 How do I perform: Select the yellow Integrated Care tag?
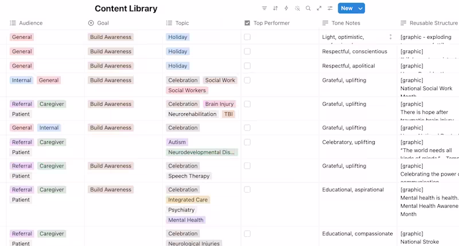(x=188, y=200)
